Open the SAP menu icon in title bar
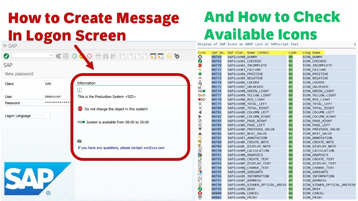This screenshot has height=201, width=358. click(x=4, y=46)
